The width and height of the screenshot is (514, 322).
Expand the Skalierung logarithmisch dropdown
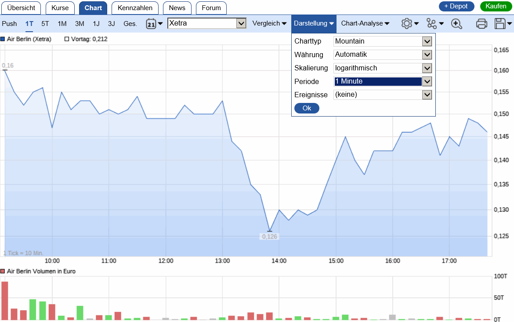[x=427, y=68]
